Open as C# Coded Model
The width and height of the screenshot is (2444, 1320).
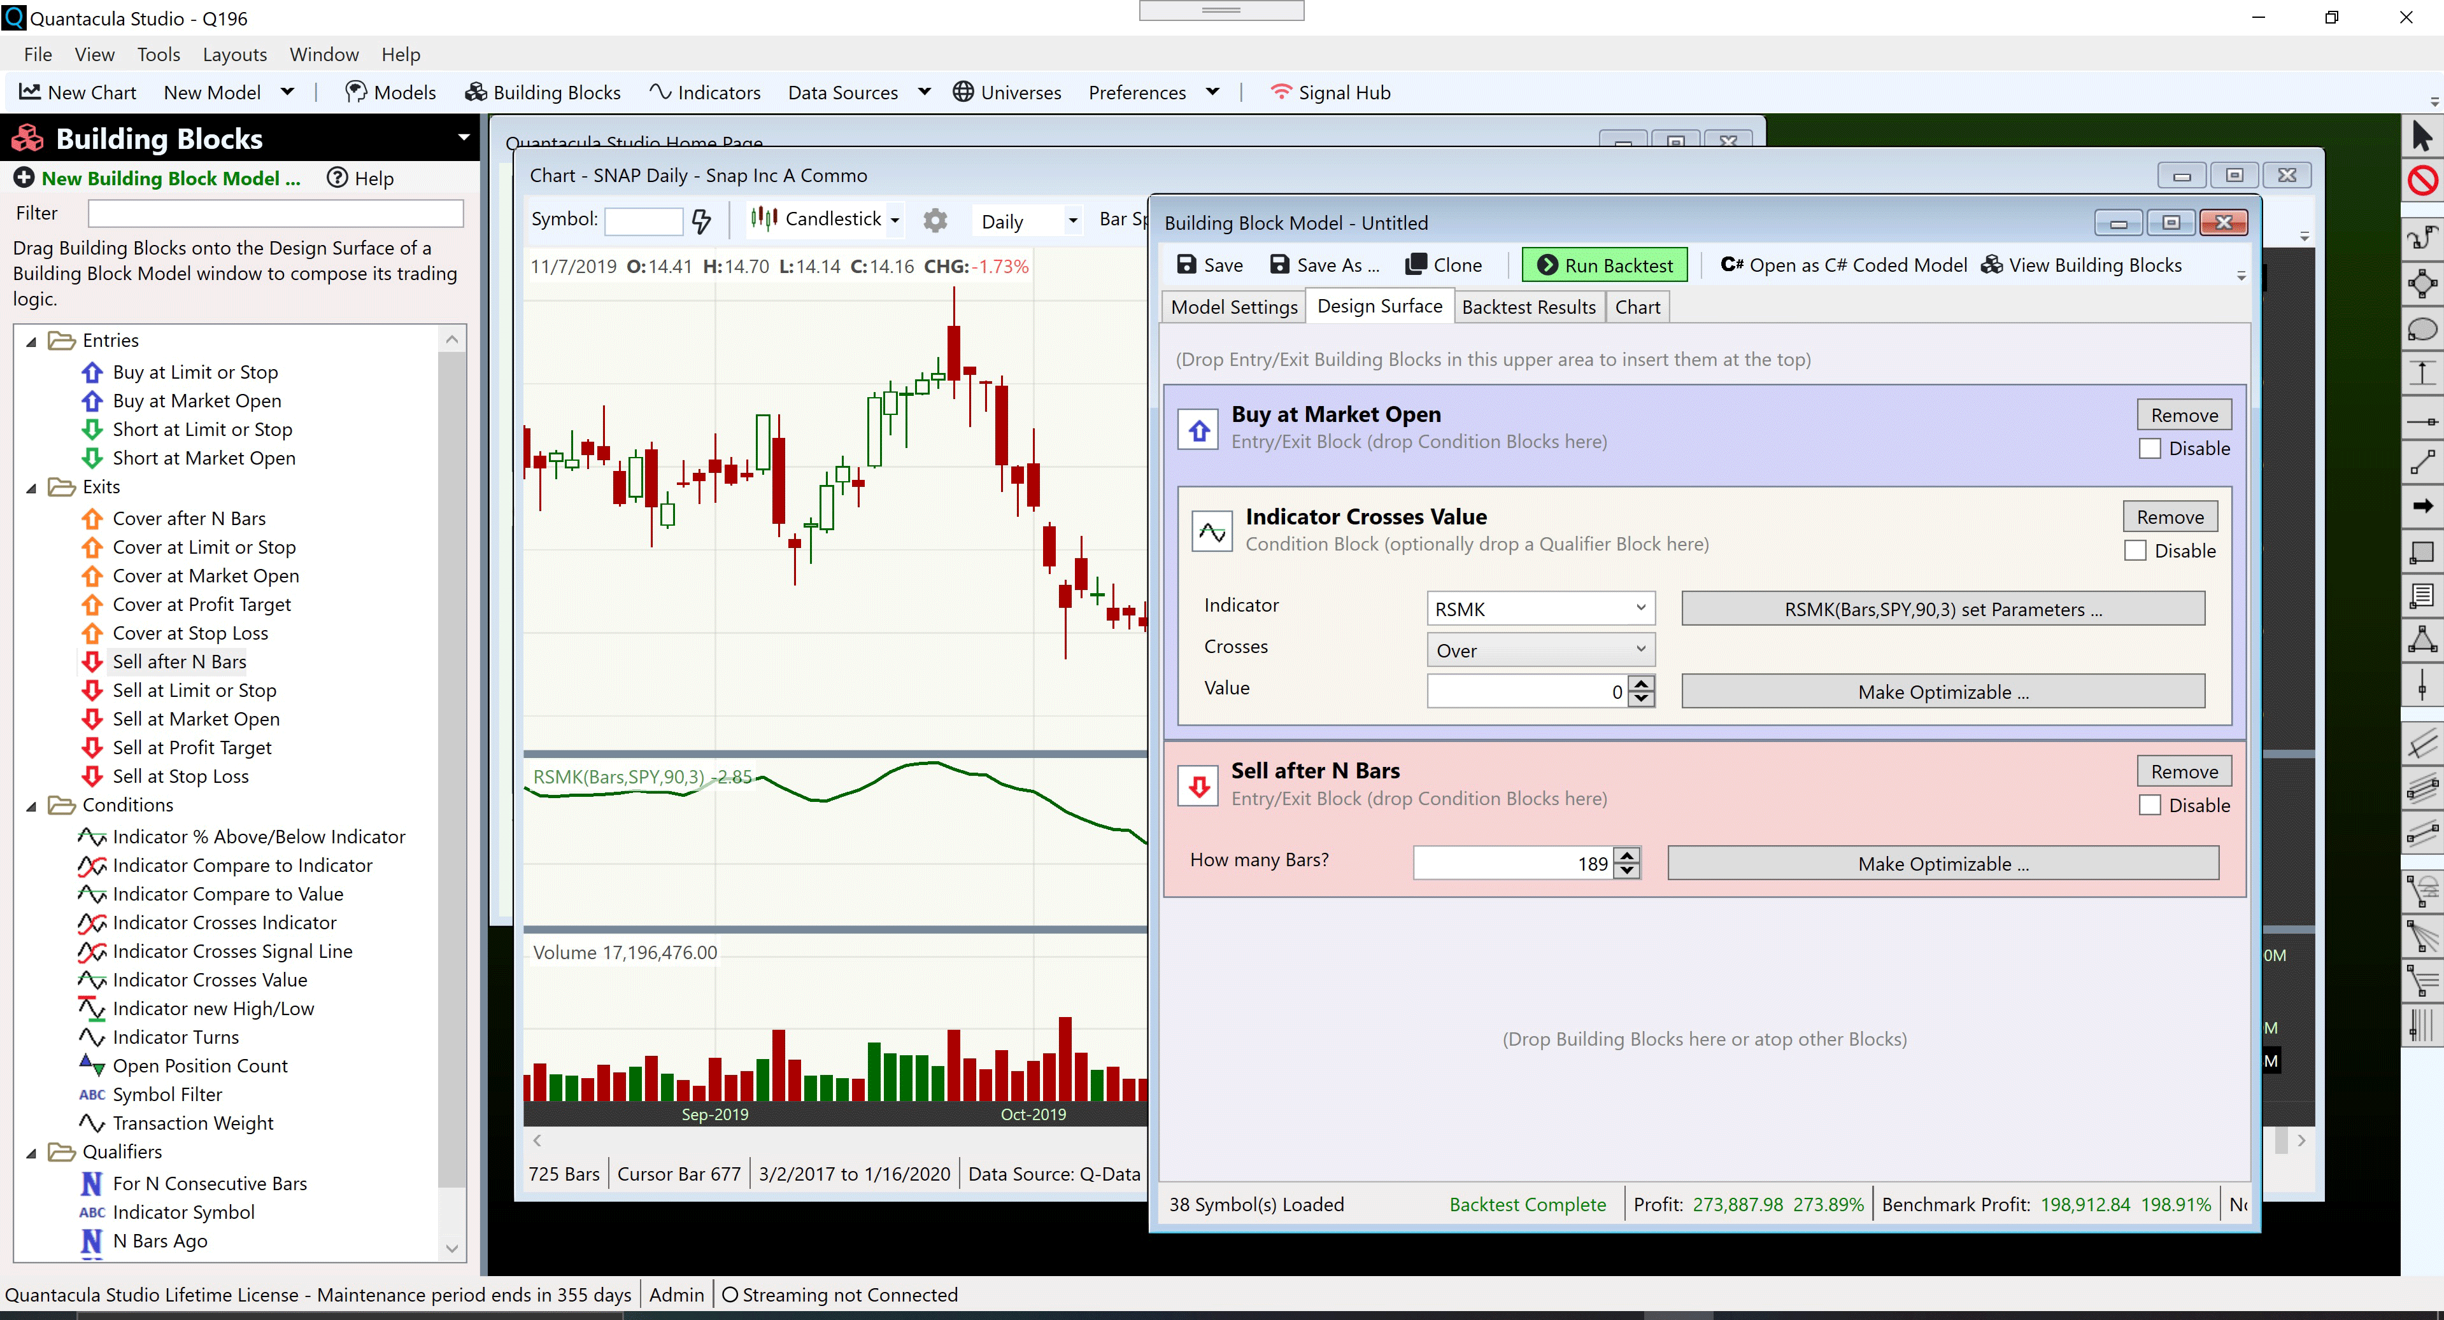(1844, 265)
